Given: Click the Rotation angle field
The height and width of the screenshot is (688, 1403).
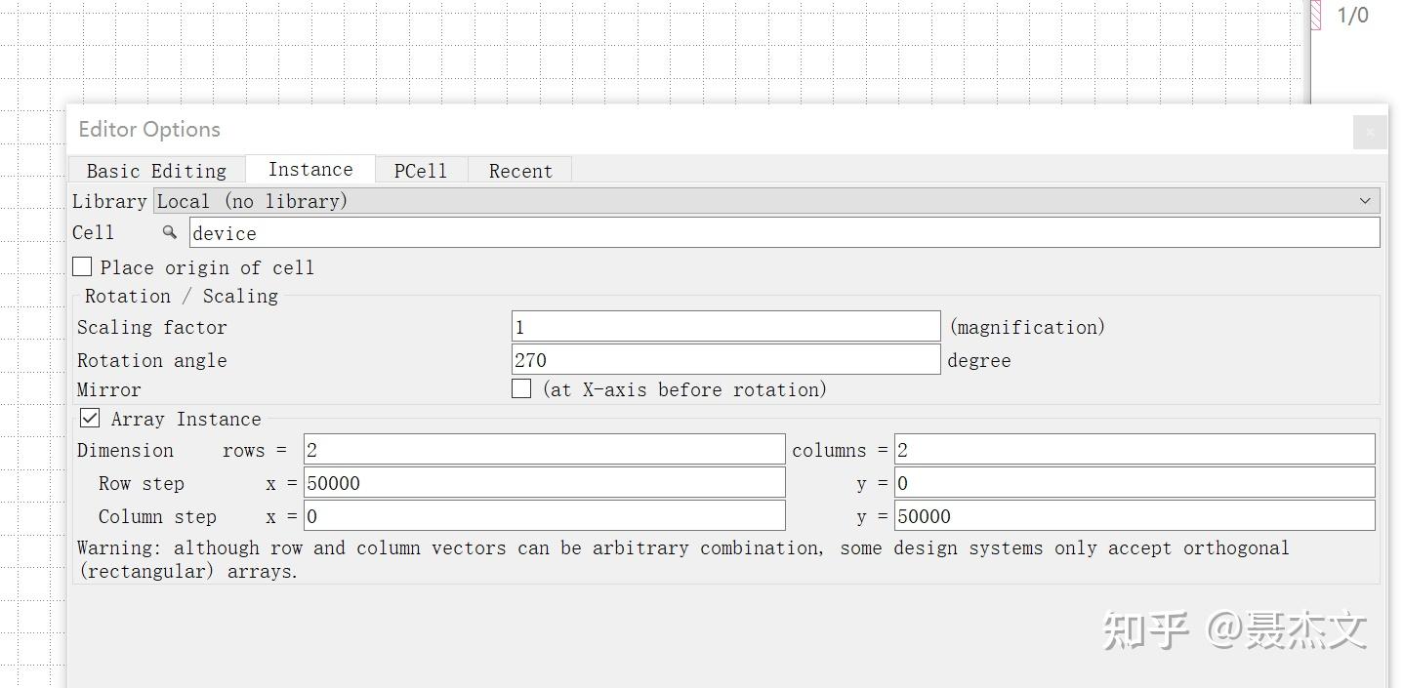Looking at the screenshot, I should tap(725, 360).
